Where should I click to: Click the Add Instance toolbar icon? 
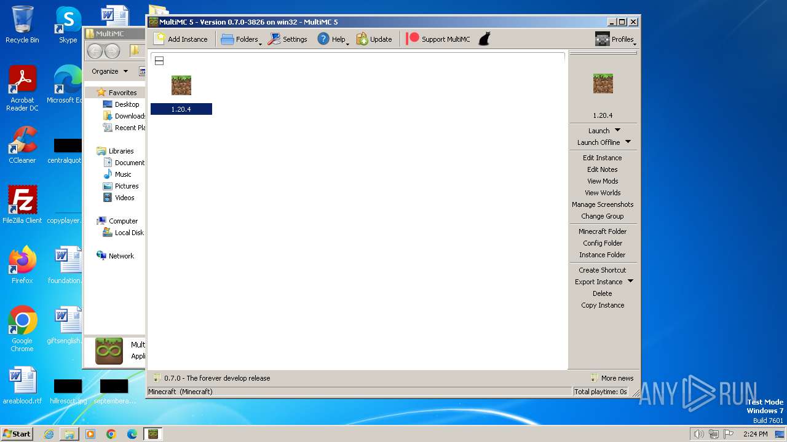click(x=181, y=39)
